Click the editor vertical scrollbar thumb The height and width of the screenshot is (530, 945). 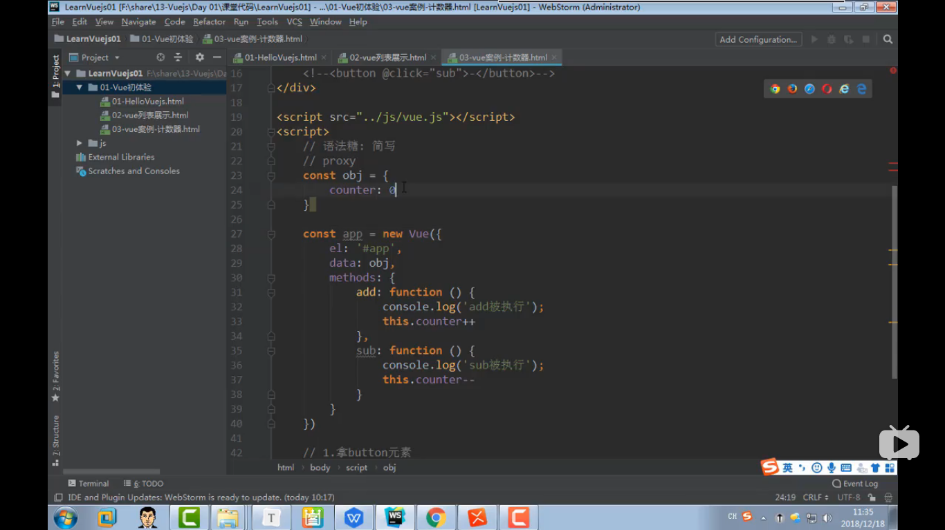894,282
